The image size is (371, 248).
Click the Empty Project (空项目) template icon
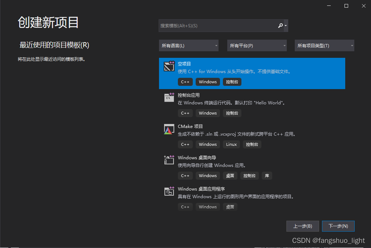(169, 66)
